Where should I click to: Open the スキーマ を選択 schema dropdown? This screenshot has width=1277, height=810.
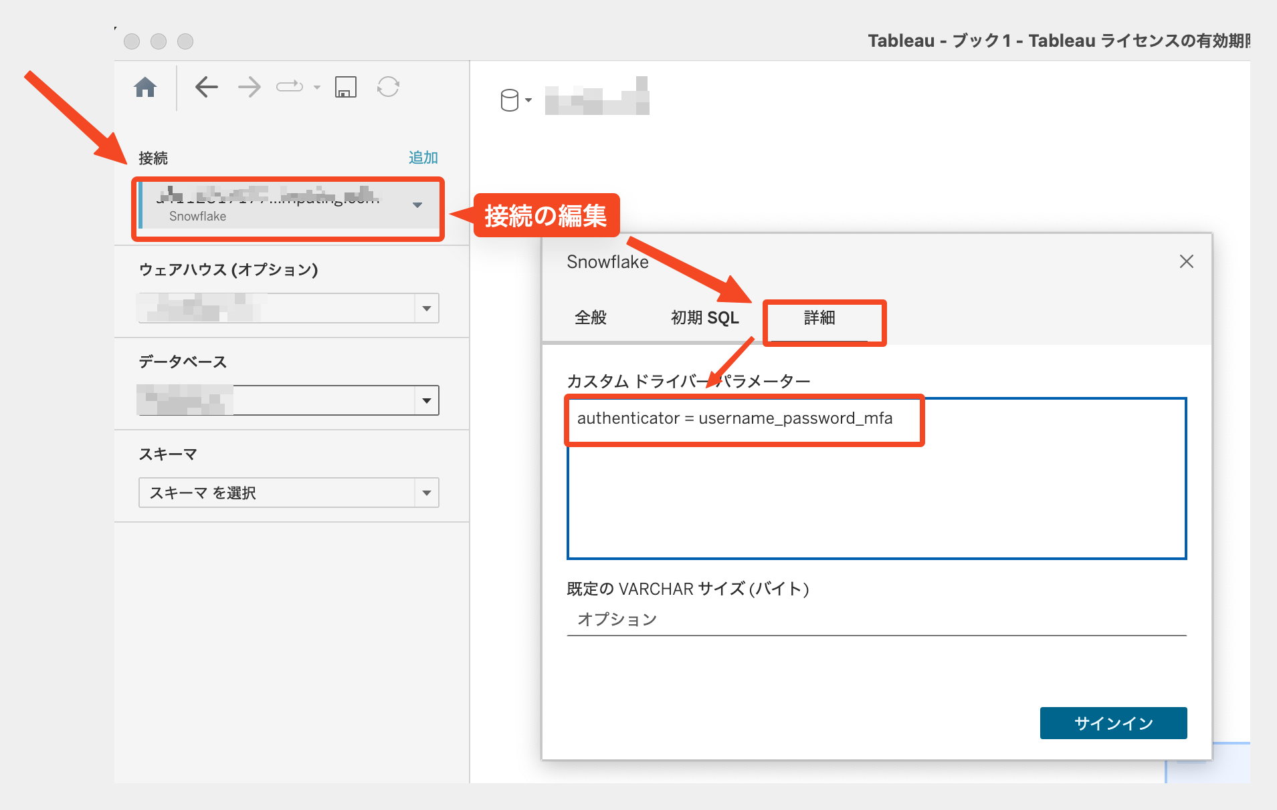426,493
